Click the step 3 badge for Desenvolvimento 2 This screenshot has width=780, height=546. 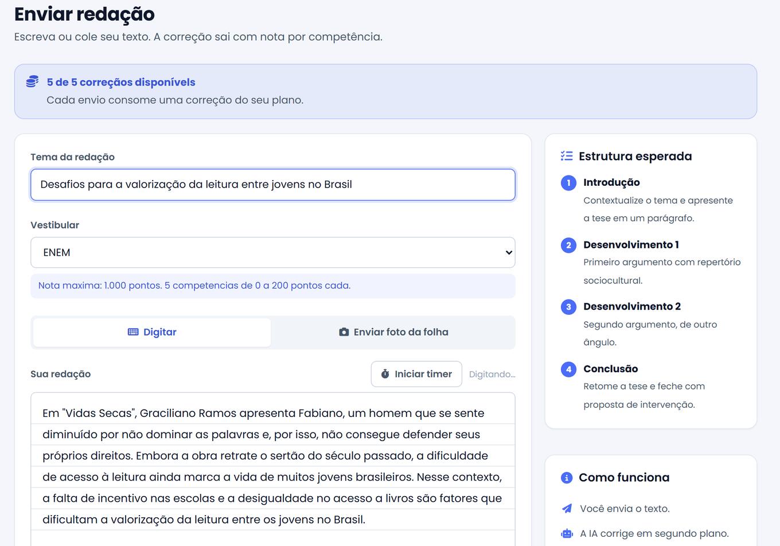tap(568, 307)
